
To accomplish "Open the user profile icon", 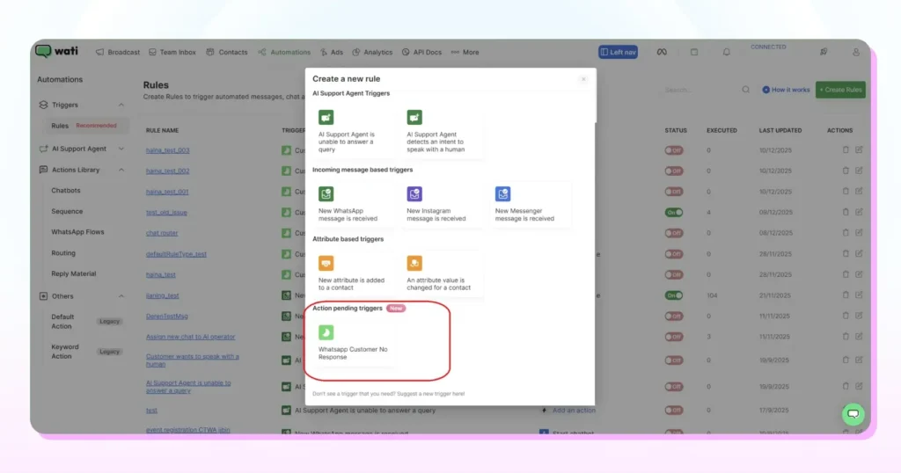I will (855, 52).
